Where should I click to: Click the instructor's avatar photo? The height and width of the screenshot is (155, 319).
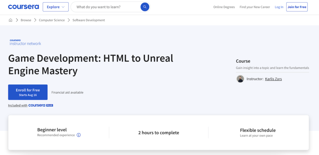click(240, 79)
